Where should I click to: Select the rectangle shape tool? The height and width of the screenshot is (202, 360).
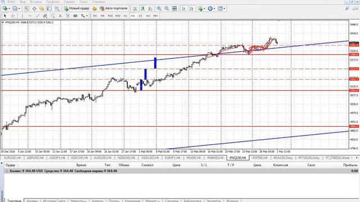pyautogui.click(x=75, y=16)
